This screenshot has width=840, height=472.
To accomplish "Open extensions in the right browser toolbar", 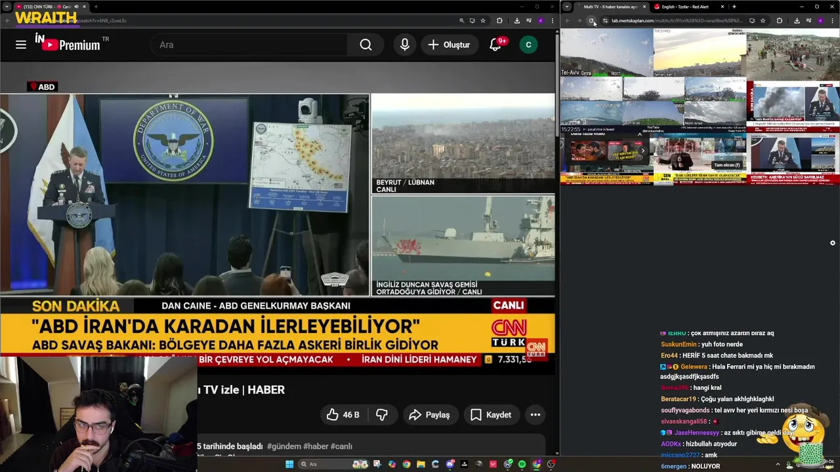I will (x=779, y=20).
